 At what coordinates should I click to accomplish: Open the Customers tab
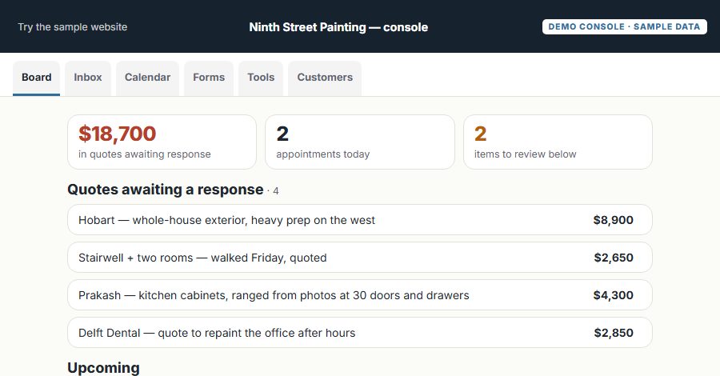pyautogui.click(x=325, y=78)
